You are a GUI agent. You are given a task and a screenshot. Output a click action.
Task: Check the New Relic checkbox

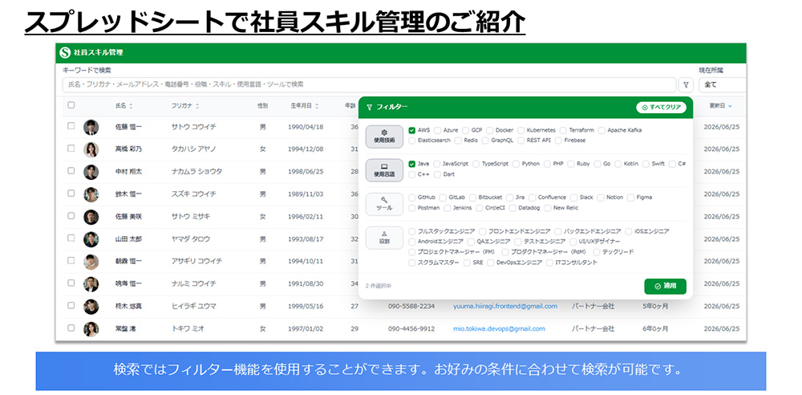click(x=548, y=208)
